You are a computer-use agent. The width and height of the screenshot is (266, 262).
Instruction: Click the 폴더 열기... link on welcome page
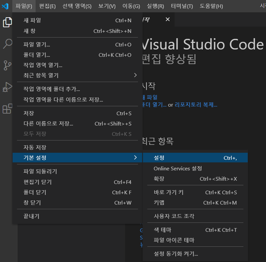[155, 105]
